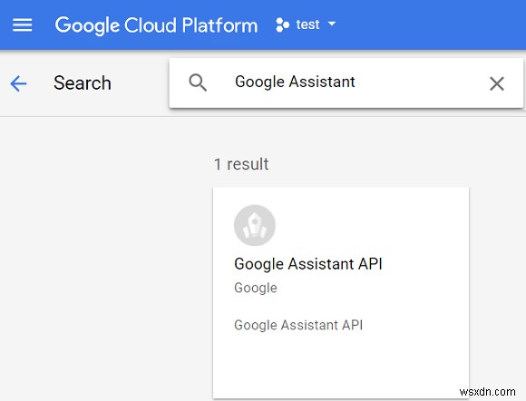Open the test project selector dropdown
Screen dimensions: 526x401
pos(306,24)
